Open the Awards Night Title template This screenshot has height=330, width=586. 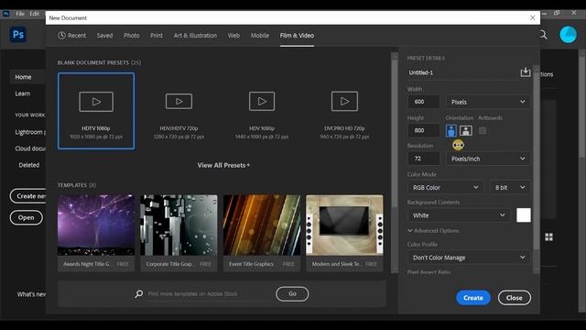click(96, 233)
